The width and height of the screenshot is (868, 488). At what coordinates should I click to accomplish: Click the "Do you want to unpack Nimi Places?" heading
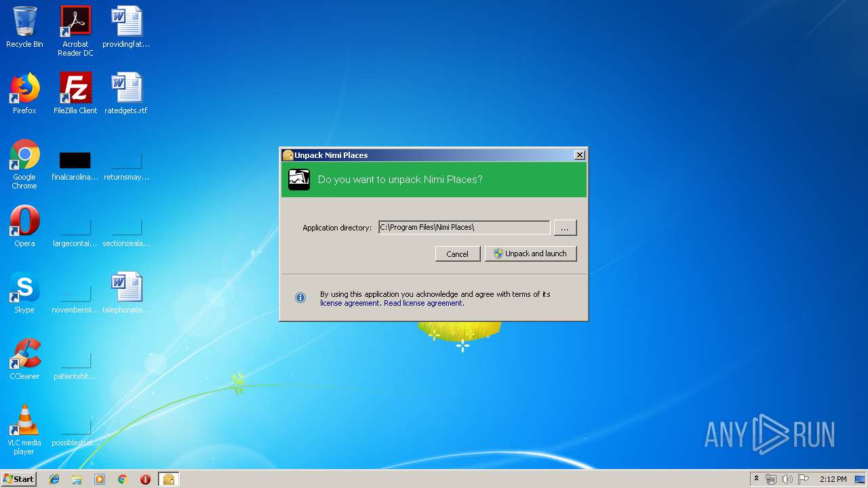tap(400, 180)
